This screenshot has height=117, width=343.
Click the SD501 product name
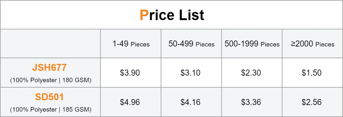point(49,97)
